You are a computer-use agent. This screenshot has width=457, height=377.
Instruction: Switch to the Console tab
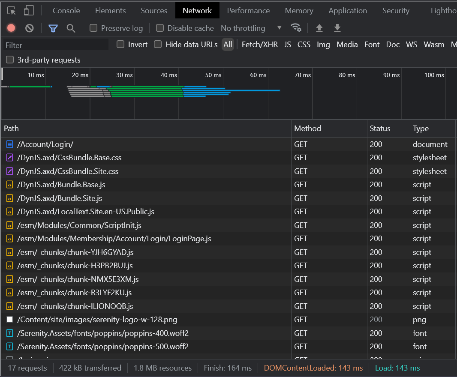[x=66, y=11]
